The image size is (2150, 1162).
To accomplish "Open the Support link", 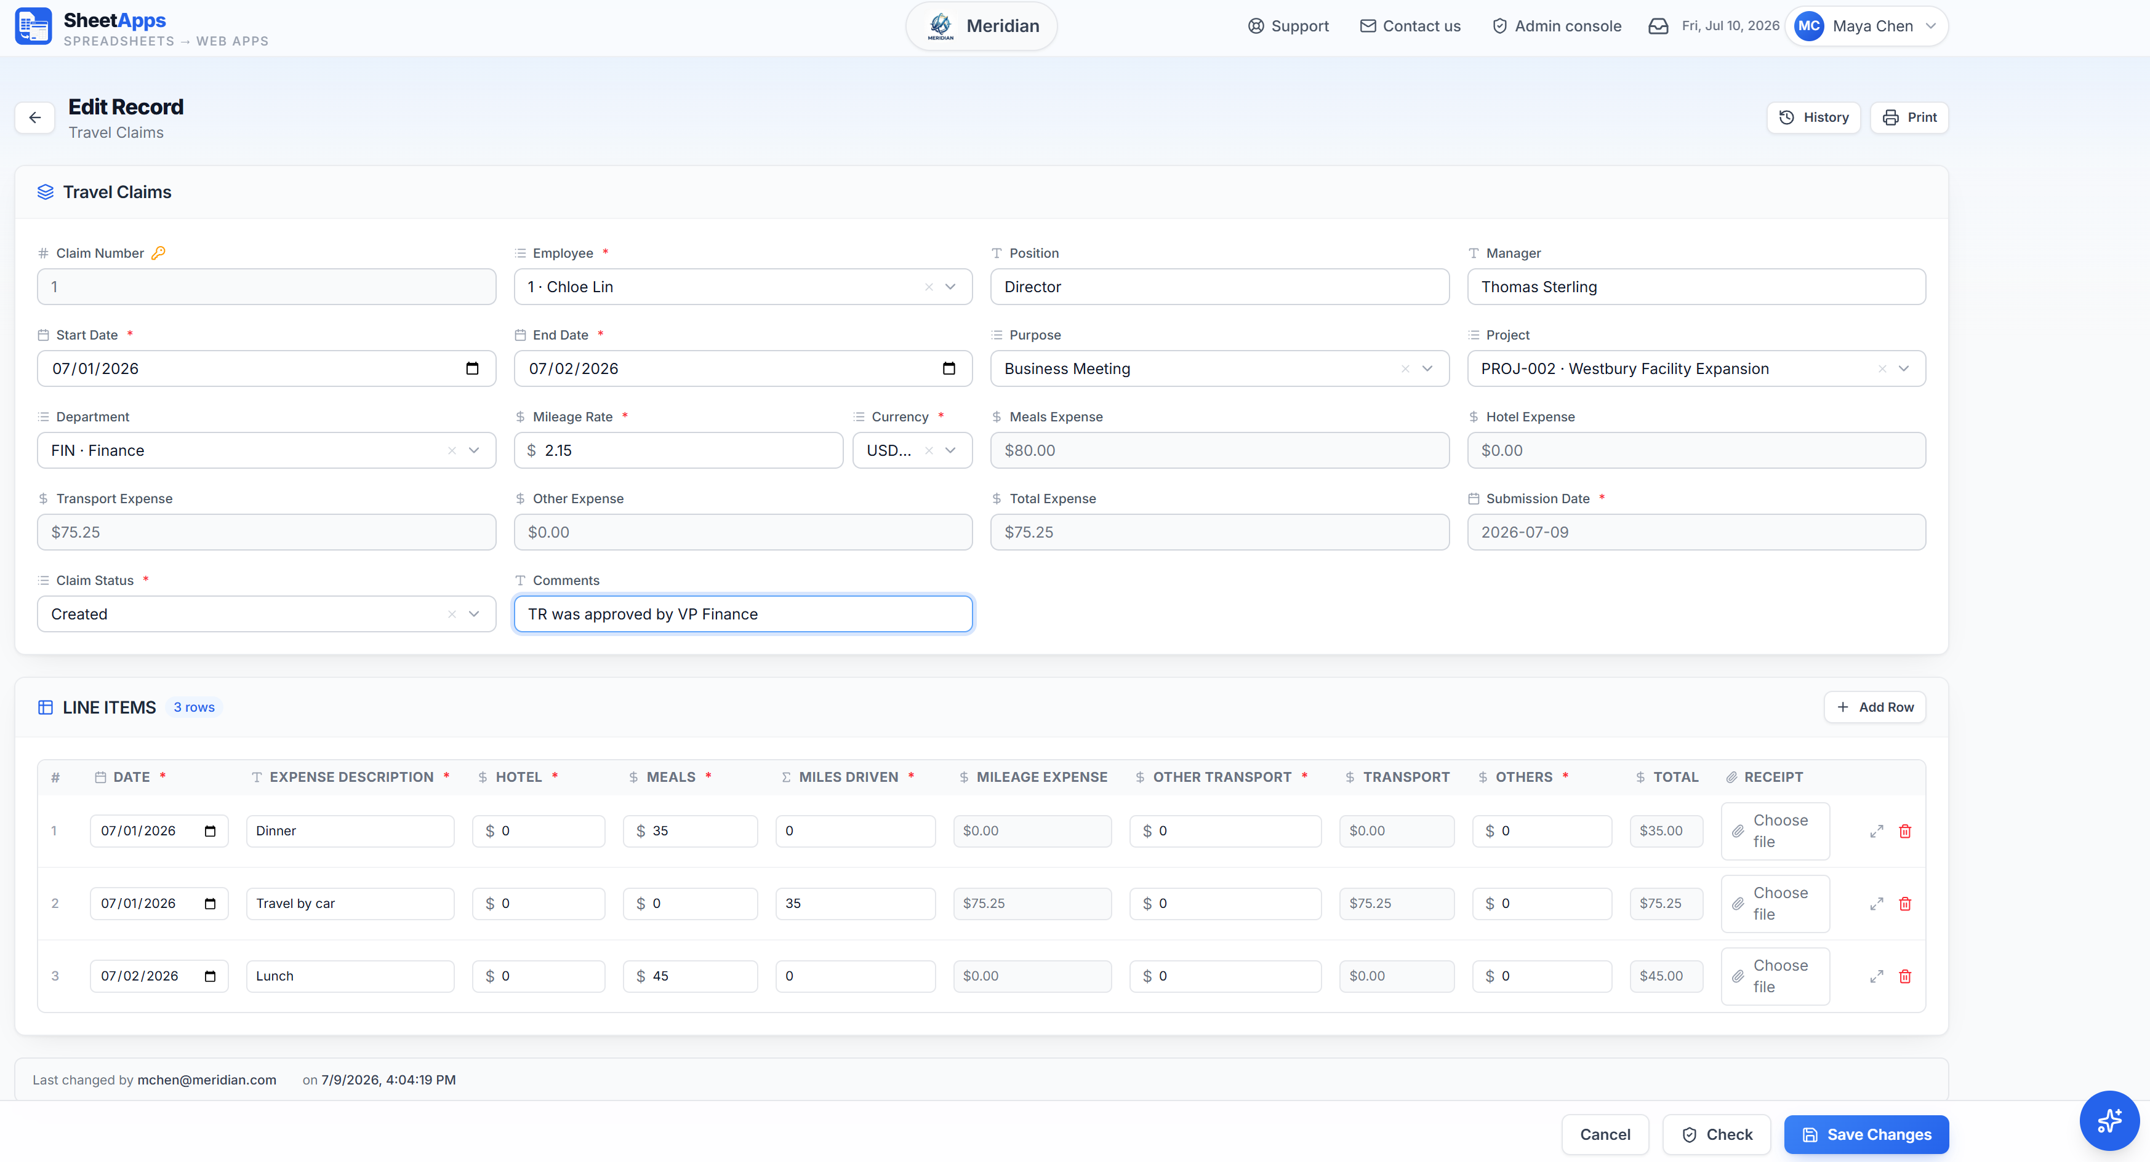I will coord(1288,26).
